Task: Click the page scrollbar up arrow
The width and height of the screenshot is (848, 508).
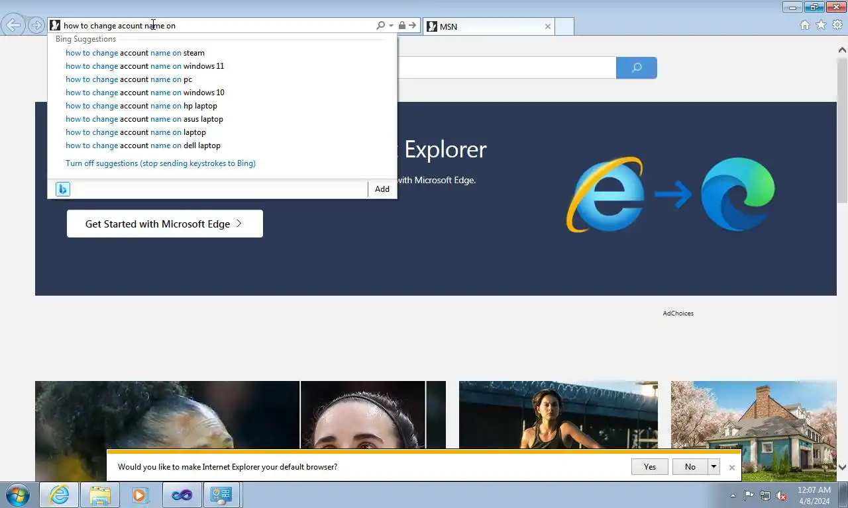Action: click(x=843, y=50)
